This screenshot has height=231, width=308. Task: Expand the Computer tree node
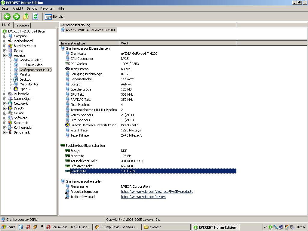5,36
